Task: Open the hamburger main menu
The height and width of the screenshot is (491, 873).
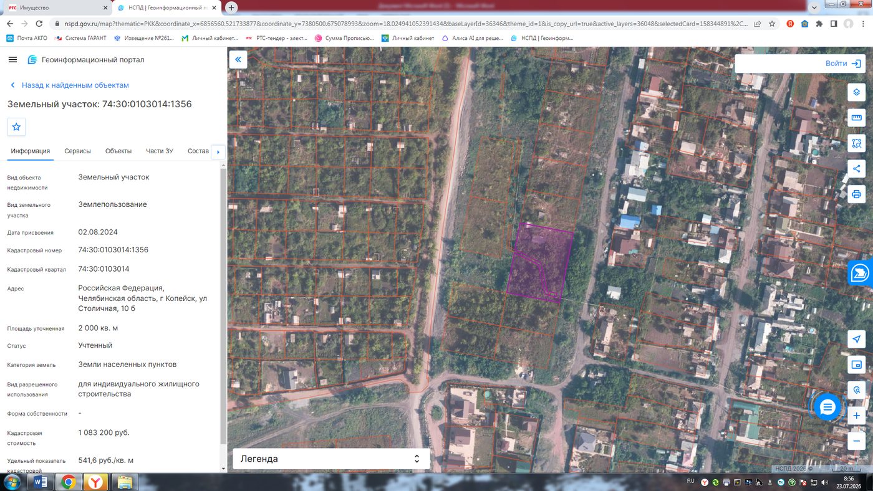Action: coord(12,60)
